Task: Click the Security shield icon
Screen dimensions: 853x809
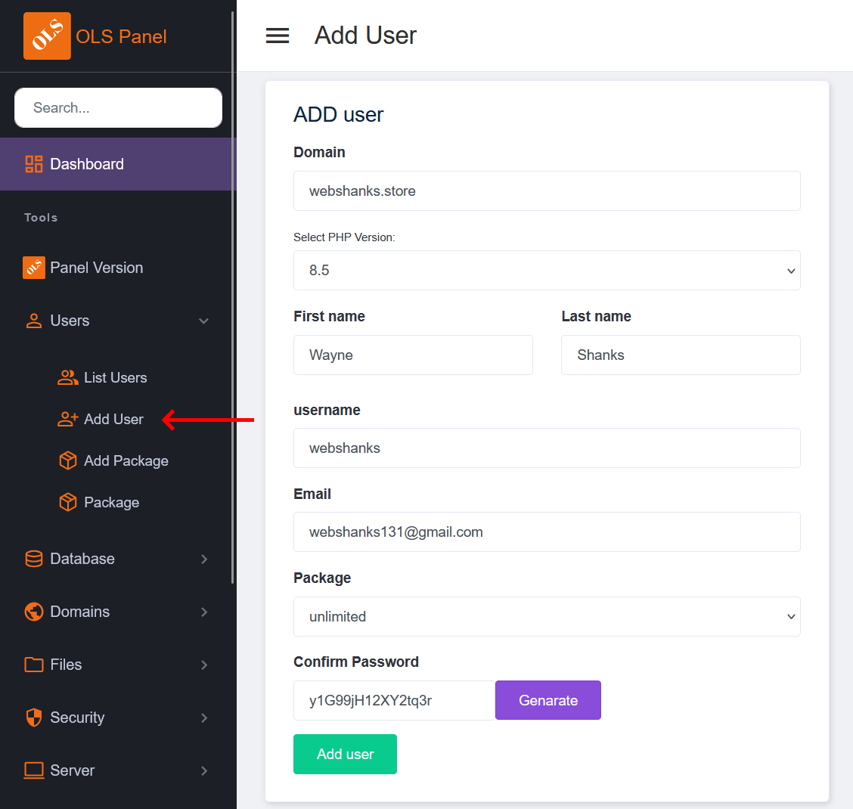Action: tap(34, 718)
